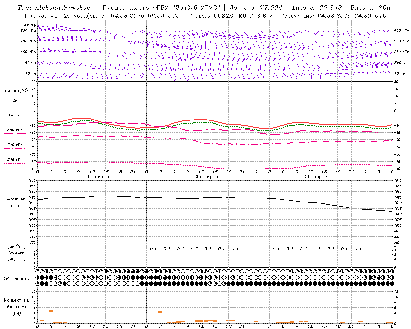Viewport: 411px width, 329px height.
Task: Click the Ветер panel label
Action: click(x=30, y=24)
